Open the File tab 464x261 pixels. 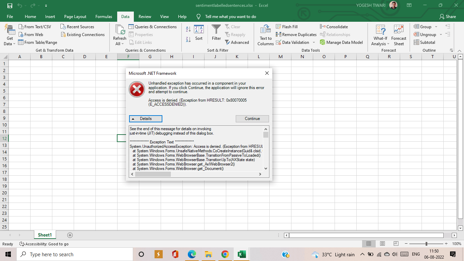point(10,16)
